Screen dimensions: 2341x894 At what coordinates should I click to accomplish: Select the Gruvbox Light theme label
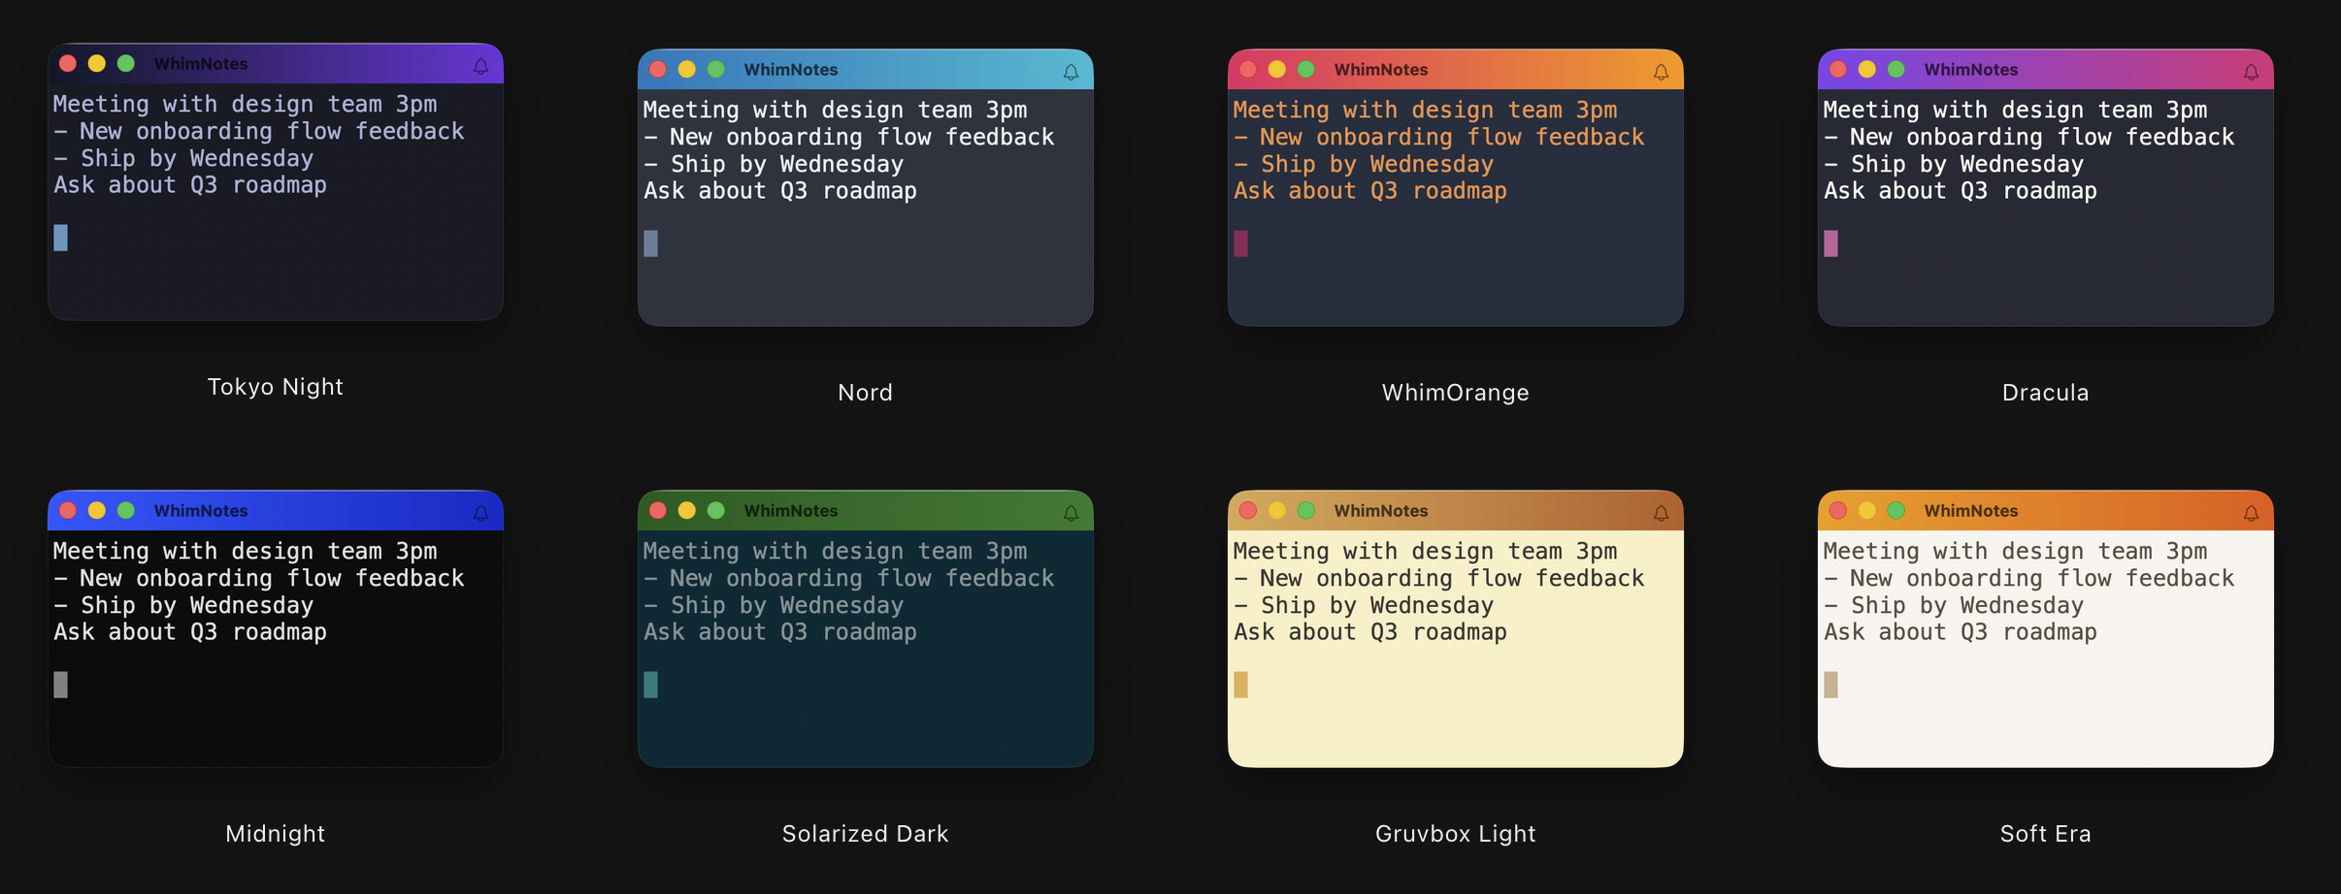[x=1456, y=834]
